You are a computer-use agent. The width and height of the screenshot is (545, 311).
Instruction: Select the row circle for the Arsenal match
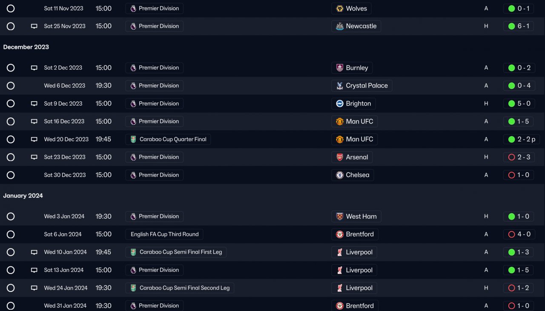(11, 157)
